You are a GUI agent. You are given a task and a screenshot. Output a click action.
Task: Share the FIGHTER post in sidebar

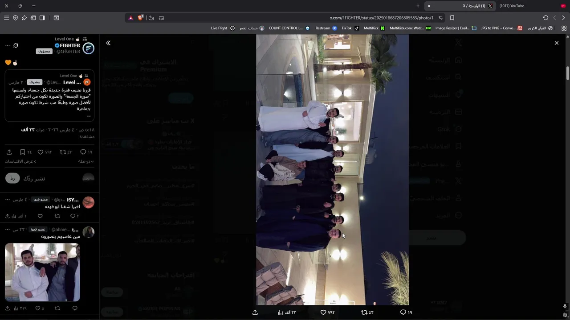[9, 152]
